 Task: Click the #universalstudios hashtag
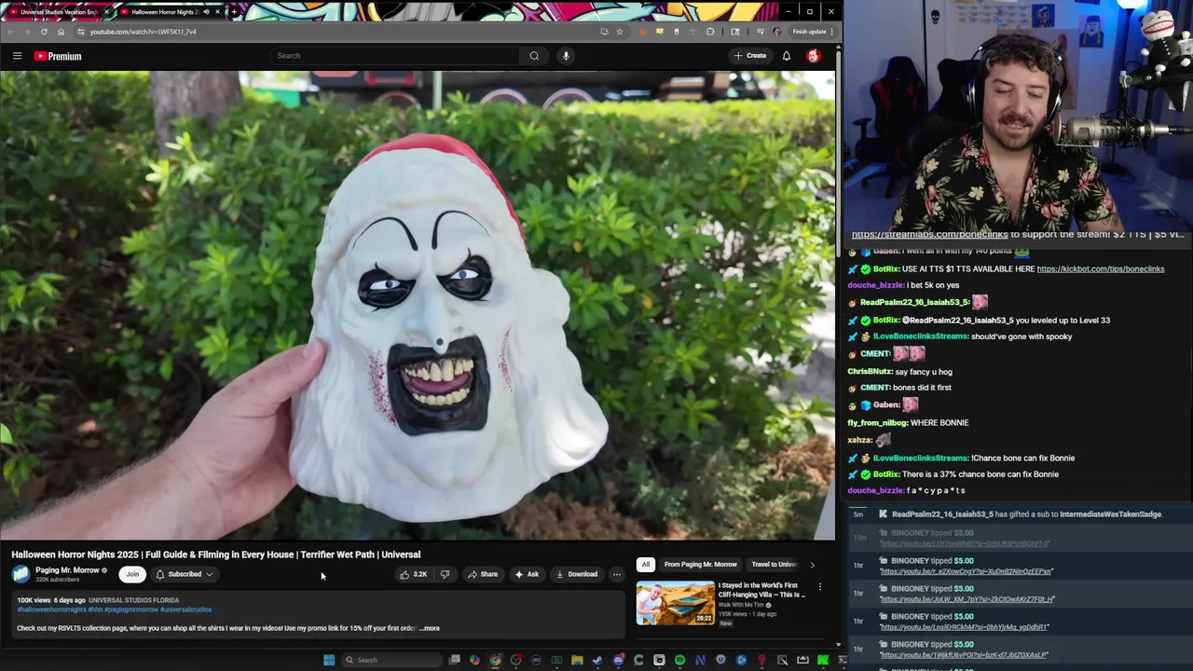[185, 609]
